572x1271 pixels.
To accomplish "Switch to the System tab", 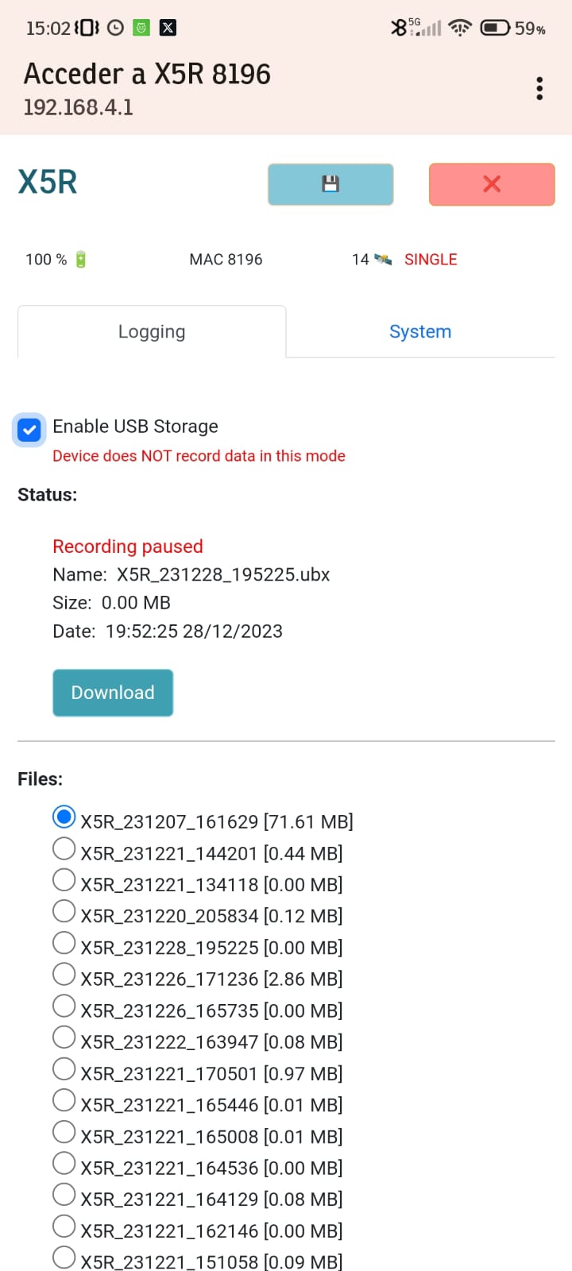I will (x=420, y=331).
